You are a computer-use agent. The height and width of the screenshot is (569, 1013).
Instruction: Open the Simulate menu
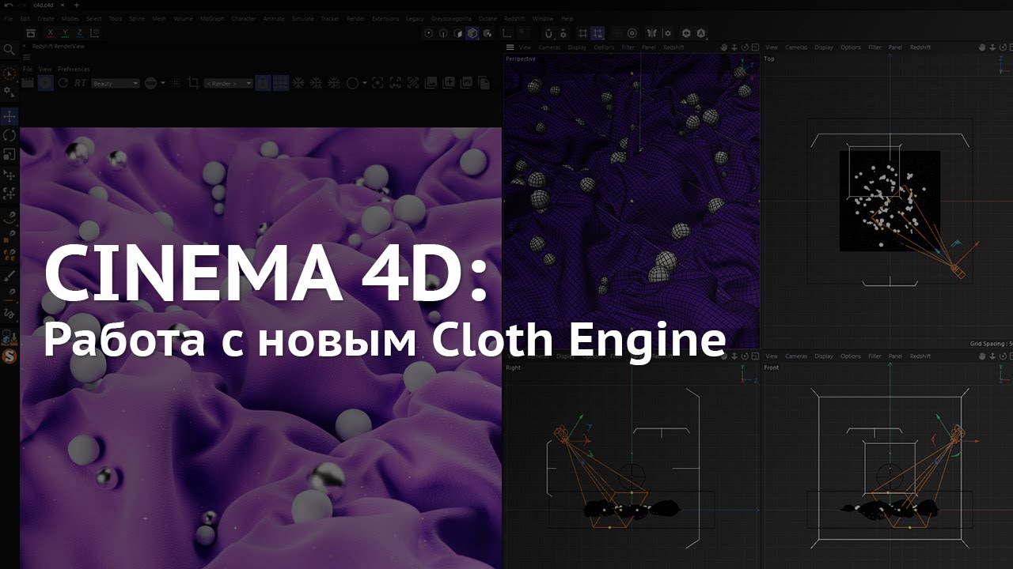coord(302,18)
